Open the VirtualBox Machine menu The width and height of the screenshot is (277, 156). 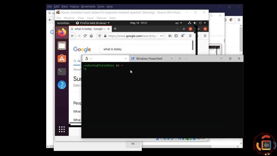point(69,18)
